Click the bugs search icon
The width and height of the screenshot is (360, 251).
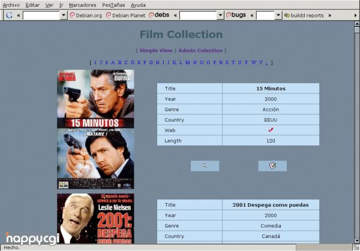click(236, 15)
